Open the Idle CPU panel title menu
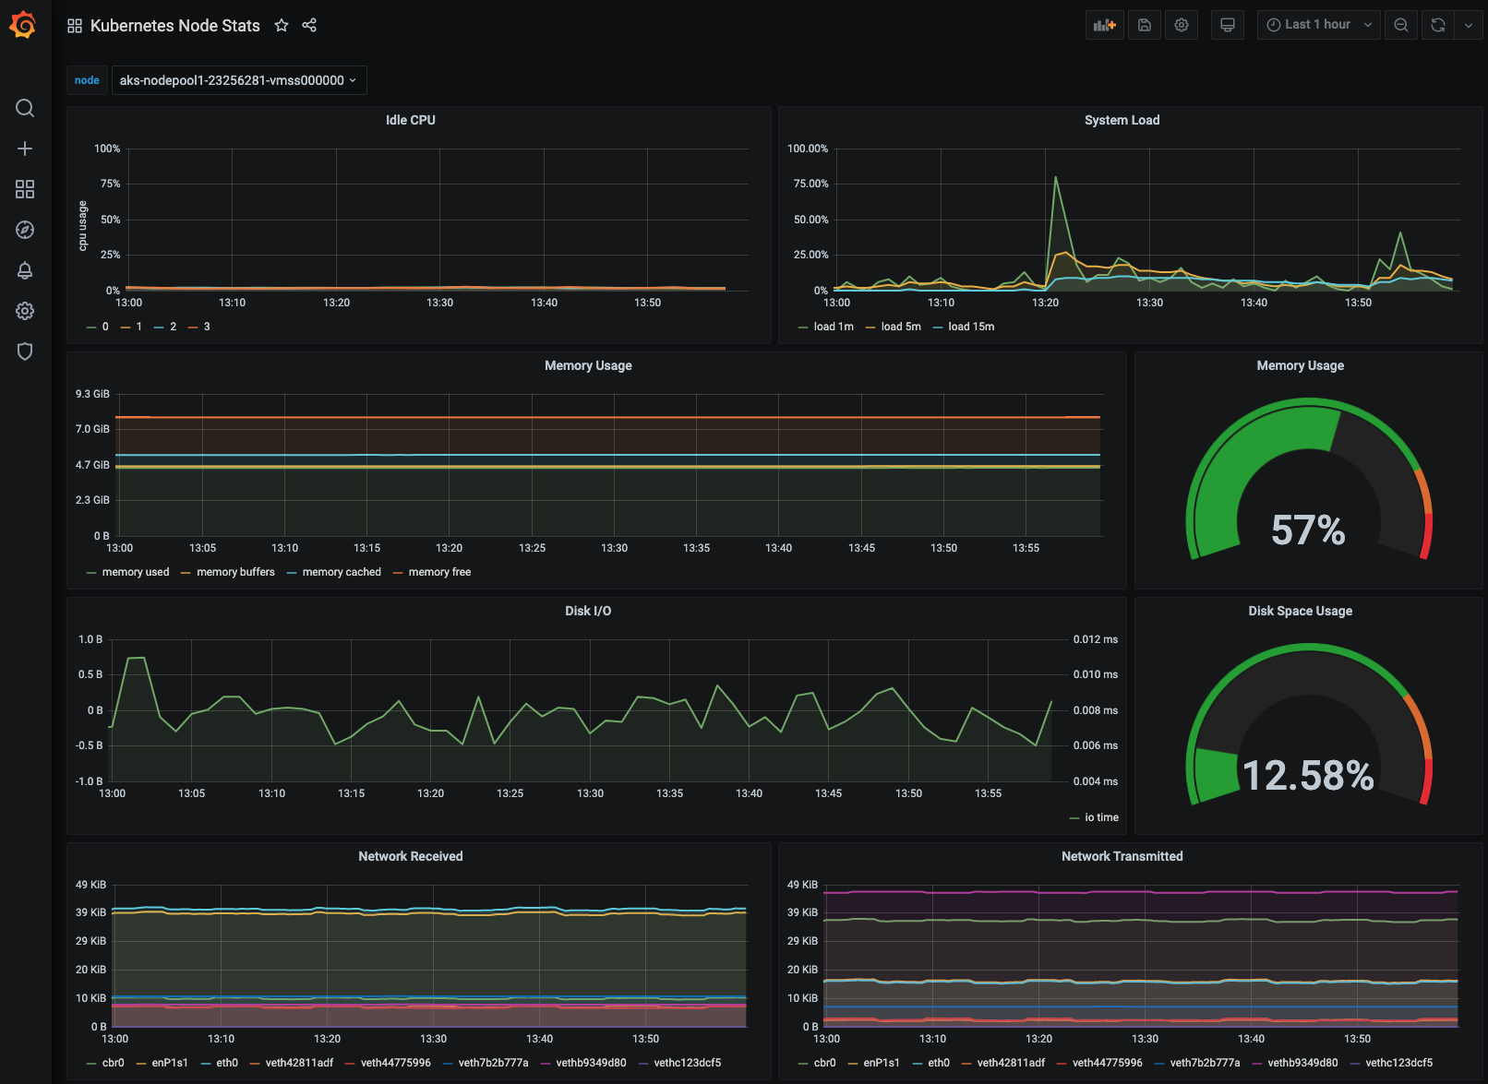The image size is (1488, 1084). (x=411, y=120)
